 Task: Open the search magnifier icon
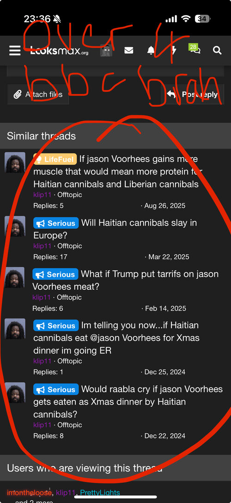coord(217,51)
